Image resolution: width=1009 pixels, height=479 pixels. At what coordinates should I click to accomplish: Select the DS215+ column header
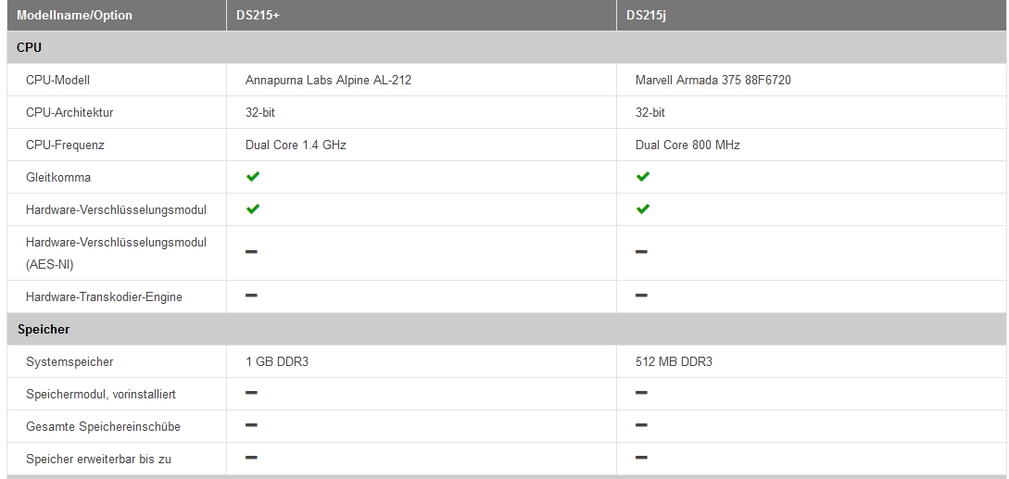pos(422,16)
